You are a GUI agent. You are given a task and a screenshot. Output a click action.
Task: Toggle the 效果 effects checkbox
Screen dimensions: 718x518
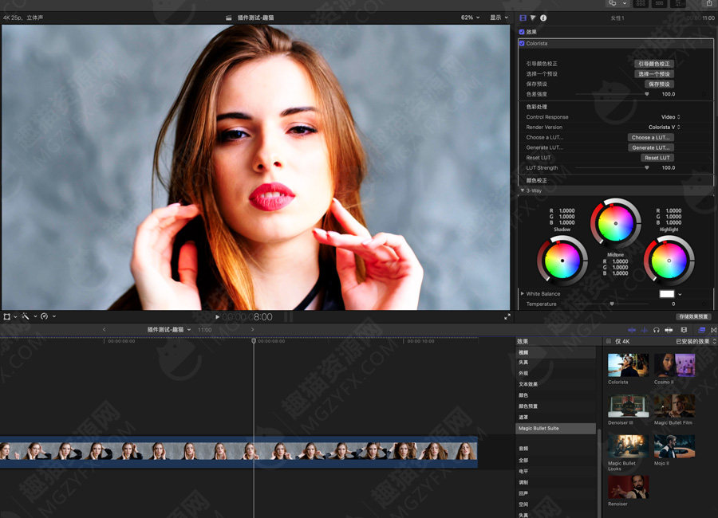pos(522,32)
